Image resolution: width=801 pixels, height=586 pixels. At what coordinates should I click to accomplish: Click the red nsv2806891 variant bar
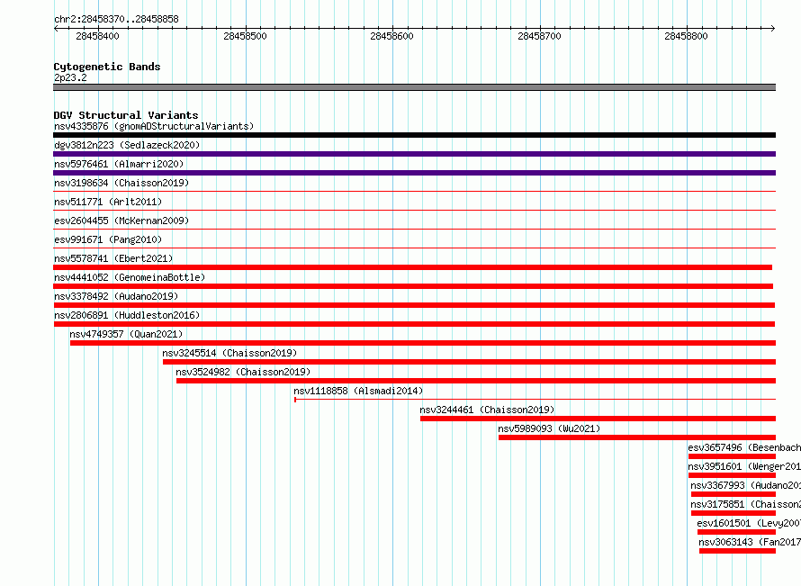point(414,324)
